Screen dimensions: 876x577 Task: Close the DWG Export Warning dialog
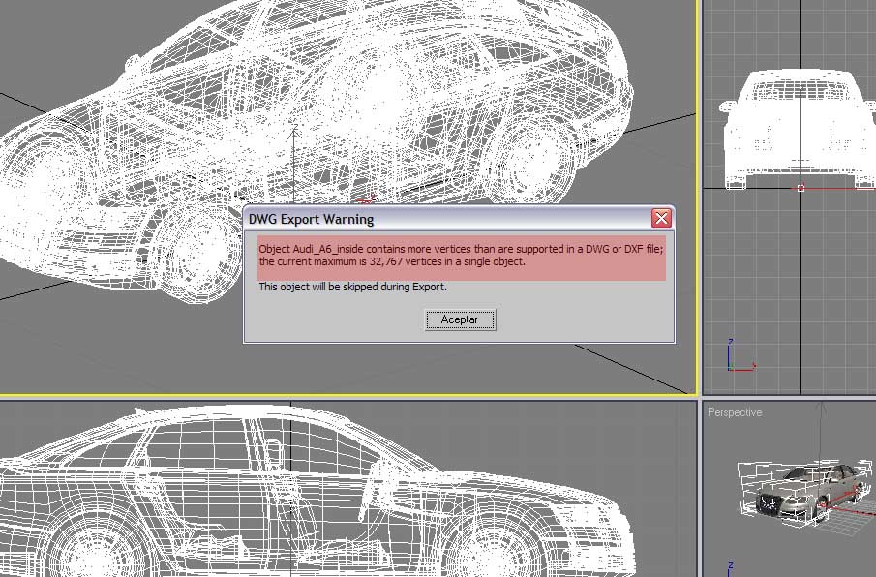click(661, 219)
